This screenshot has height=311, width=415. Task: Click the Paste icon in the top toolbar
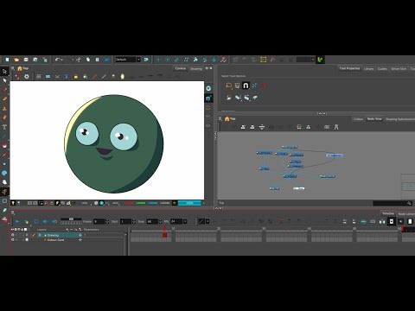click(98, 60)
